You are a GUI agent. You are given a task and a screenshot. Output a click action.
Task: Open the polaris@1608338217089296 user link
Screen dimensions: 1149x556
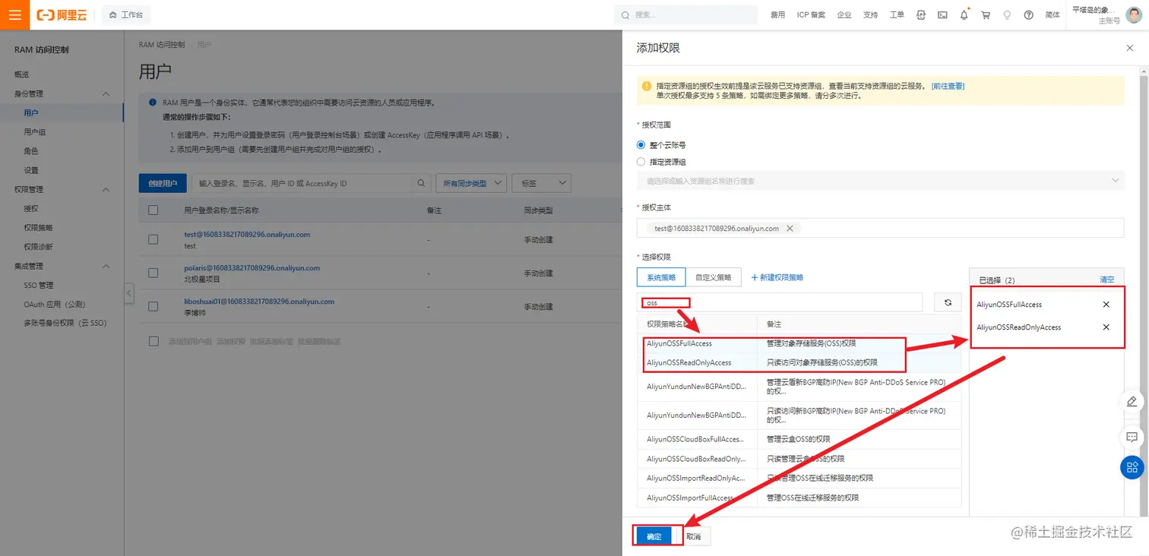pyautogui.click(x=252, y=268)
